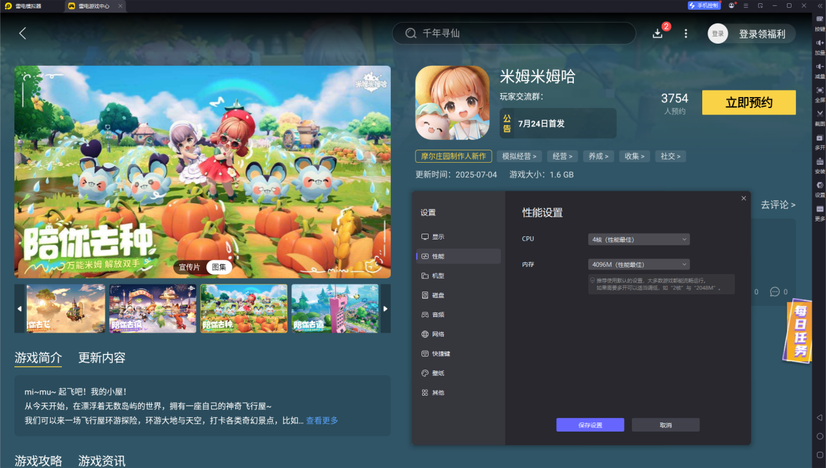Open the three-dot more options menu
This screenshot has width=826, height=468.
[685, 33]
